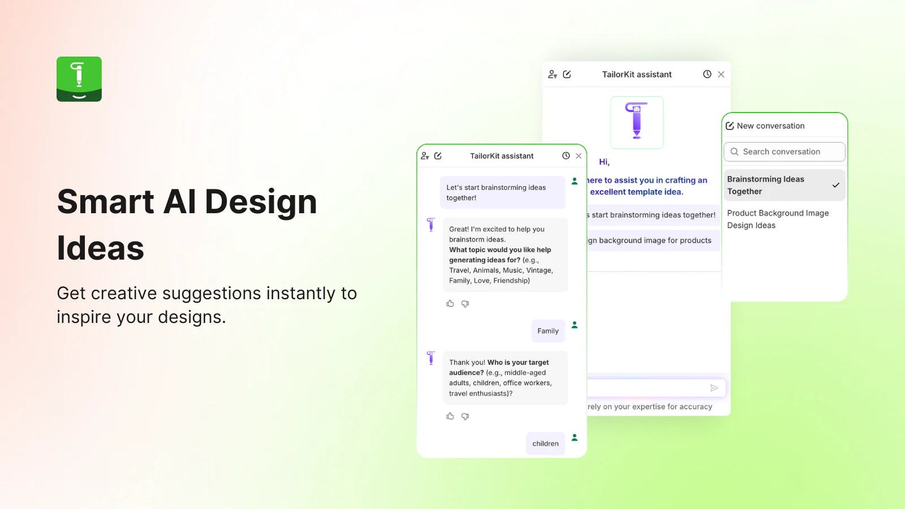The image size is (905, 509).
Task: Click the 'children' message bubble
Action: point(545,443)
